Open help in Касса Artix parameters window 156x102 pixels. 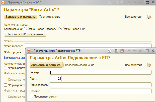click(x=149, y=17)
